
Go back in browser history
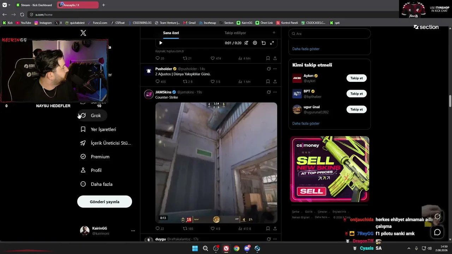[x=5, y=14]
